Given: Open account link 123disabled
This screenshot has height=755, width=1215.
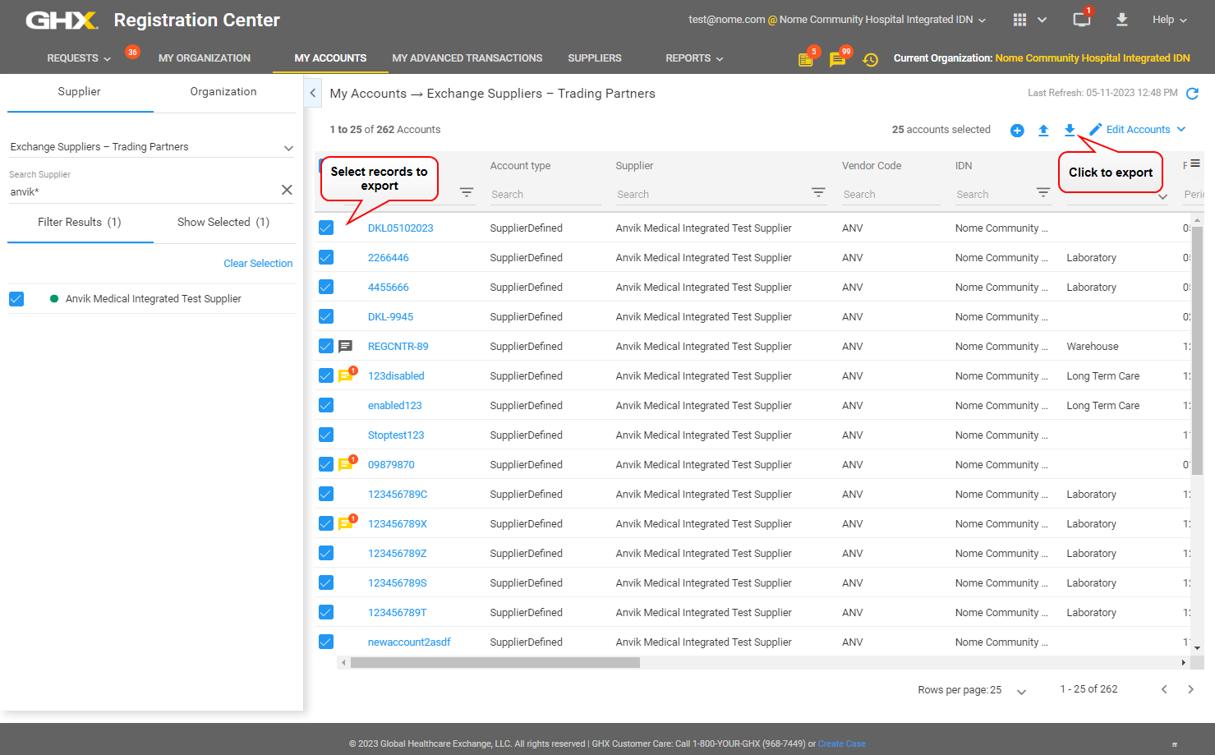Looking at the screenshot, I should 396,376.
